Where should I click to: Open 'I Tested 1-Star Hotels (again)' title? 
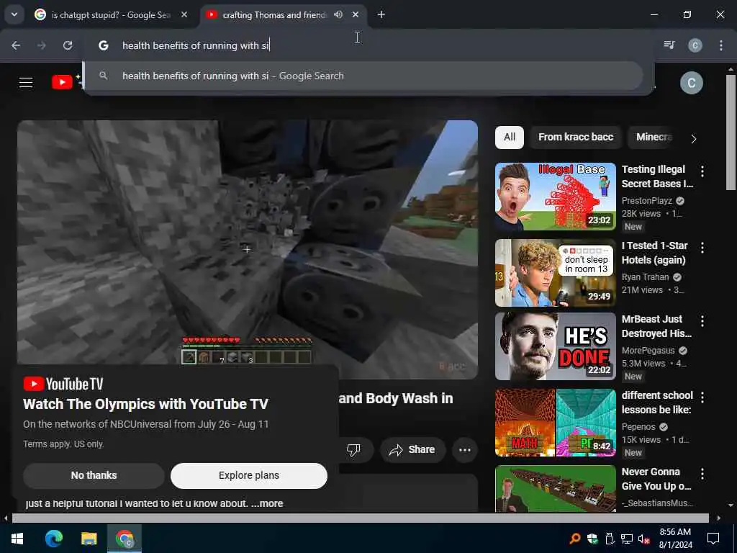pos(654,253)
